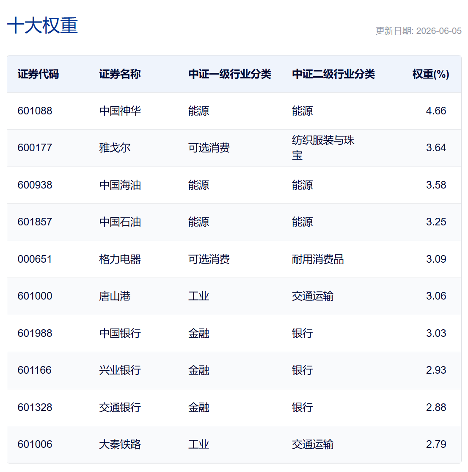This screenshot has height=472, width=468.
Task: Select stock code 601988
Action: pyautogui.click(x=35, y=333)
